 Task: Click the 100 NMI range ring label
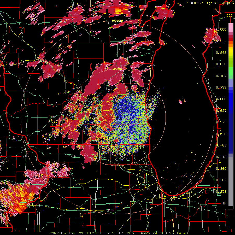[x=117, y=21]
